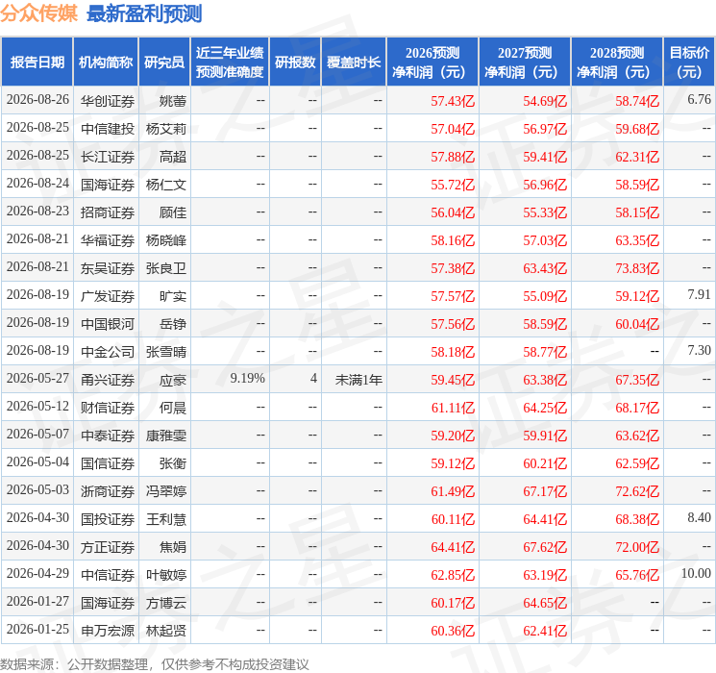Click the 广发证券 institution cell
716x673 pixels.
pyautogui.click(x=108, y=296)
